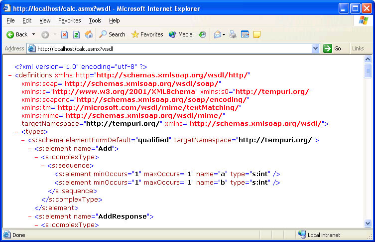Open the Help menu
Screen dimensions: 375x242
point(115,20)
